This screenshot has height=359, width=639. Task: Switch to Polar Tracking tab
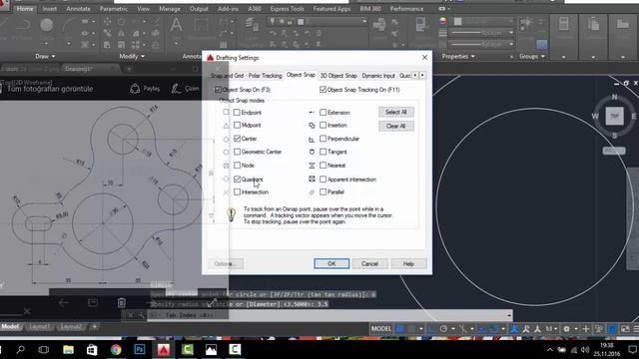click(x=265, y=76)
